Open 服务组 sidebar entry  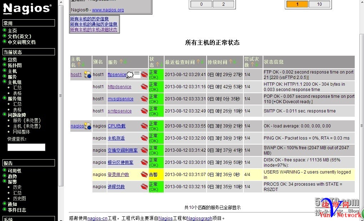[15, 99]
